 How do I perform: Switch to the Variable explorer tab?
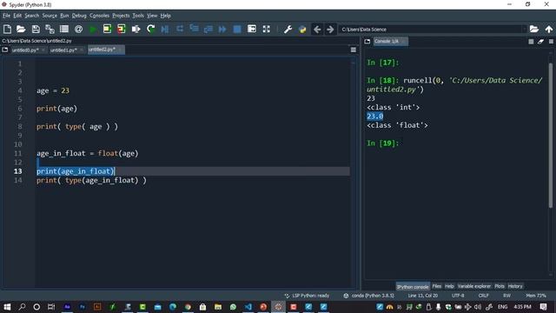(x=474, y=286)
